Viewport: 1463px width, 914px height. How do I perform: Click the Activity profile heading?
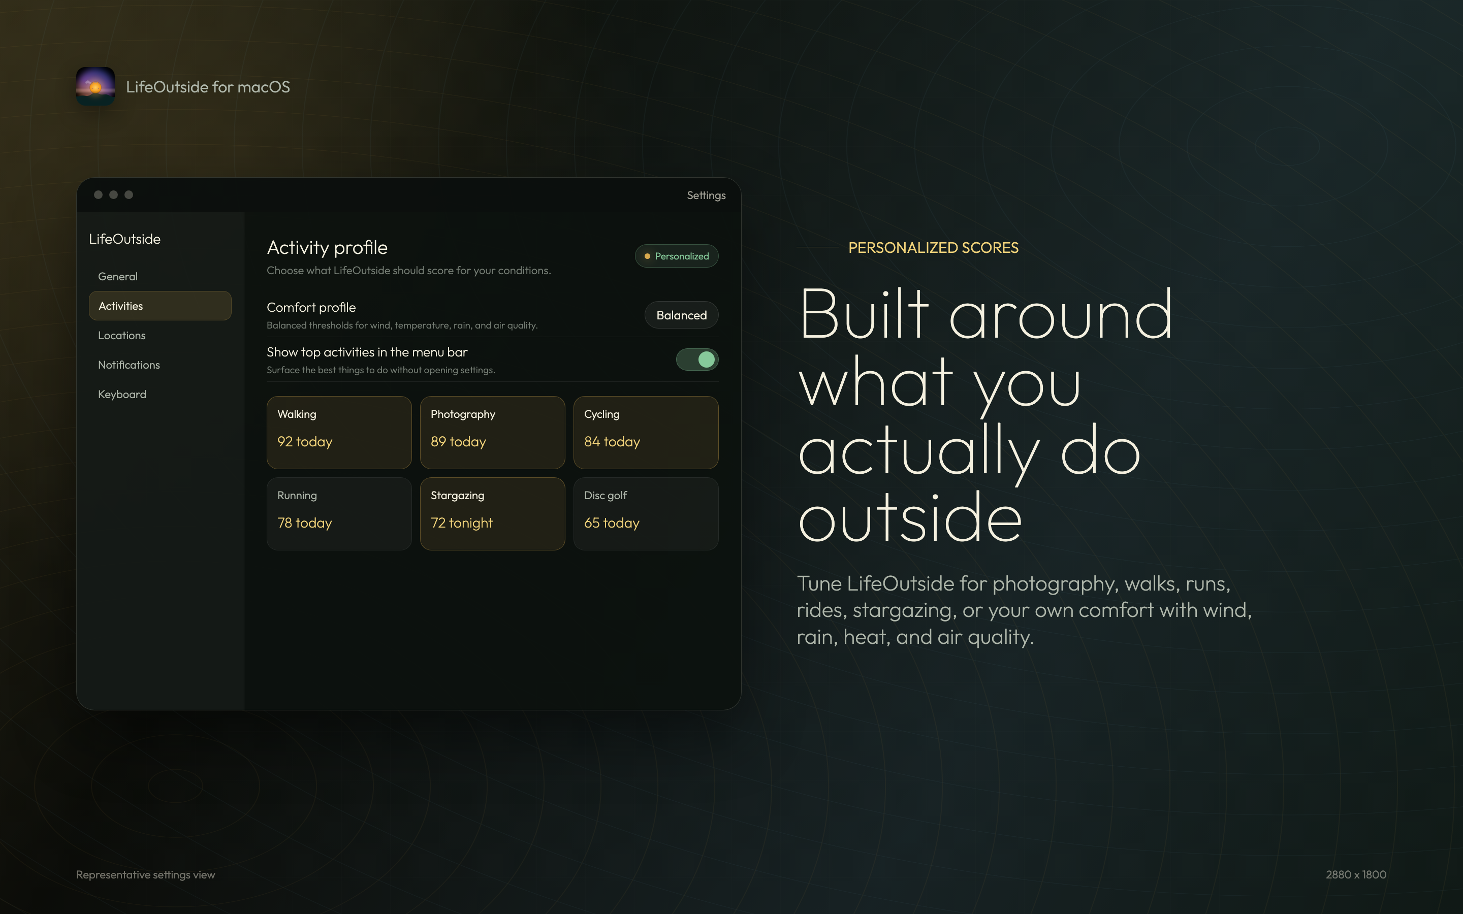click(327, 247)
